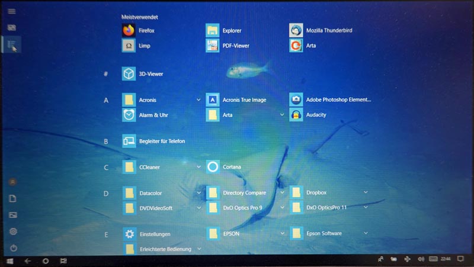Image resolution: width=474 pixels, height=267 pixels.
Task: Click the Meistverwendet heading
Action: pos(140,17)
